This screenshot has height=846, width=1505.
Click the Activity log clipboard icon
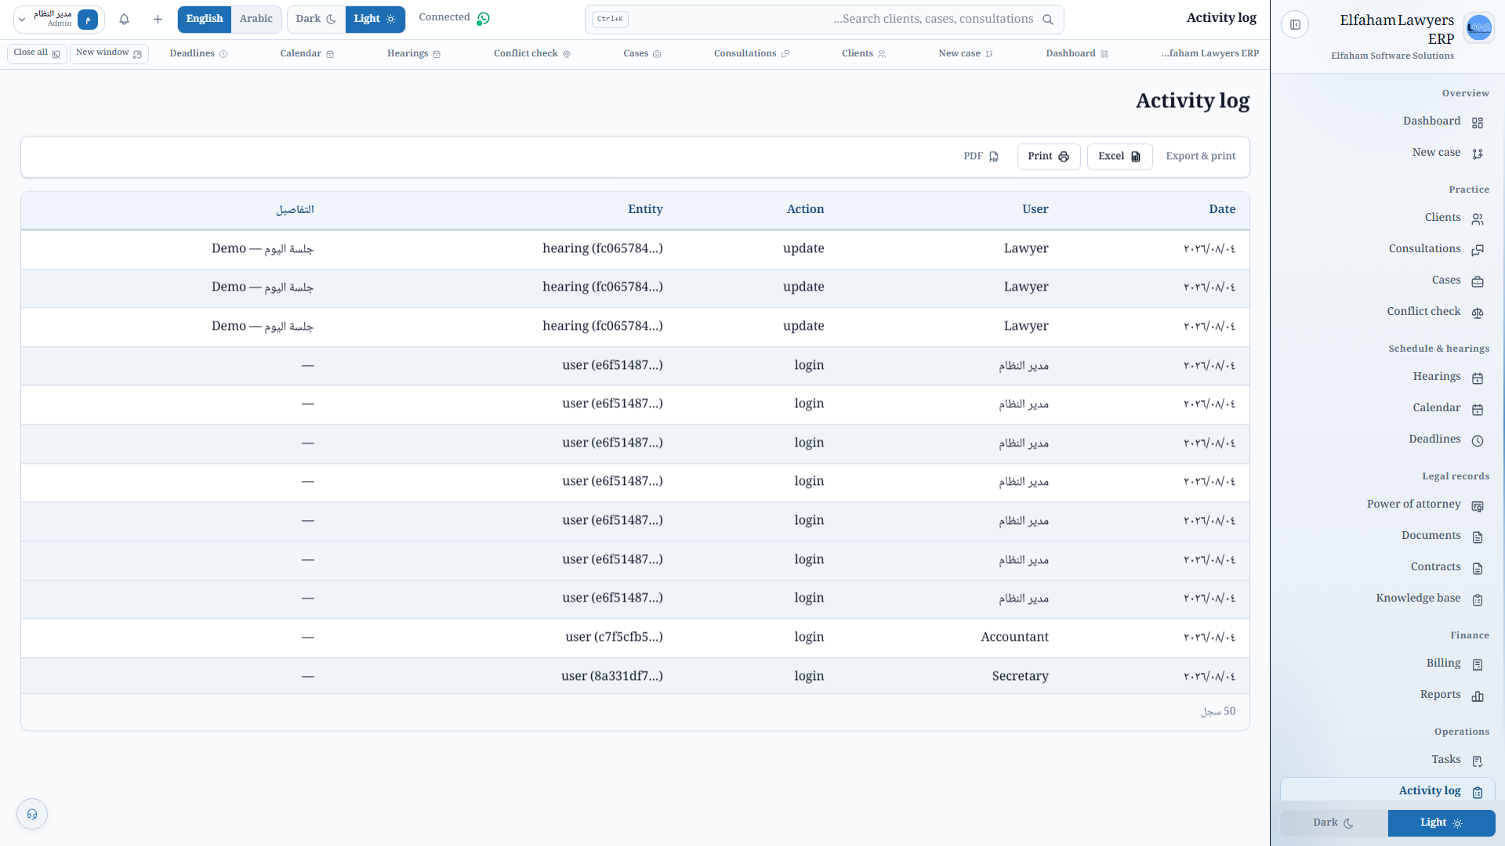coord(1478,793)
